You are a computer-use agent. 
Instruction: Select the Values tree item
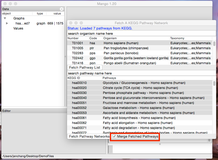18,28
